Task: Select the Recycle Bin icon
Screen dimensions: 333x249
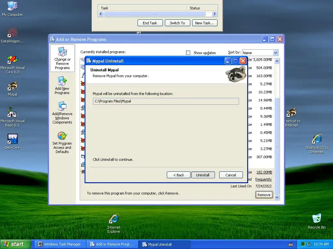Action: pos(317,221)
